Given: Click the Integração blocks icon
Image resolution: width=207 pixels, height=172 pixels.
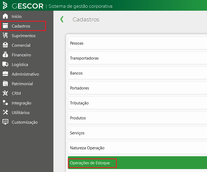Looking at the screenshot, I should [x=5, y=103].
